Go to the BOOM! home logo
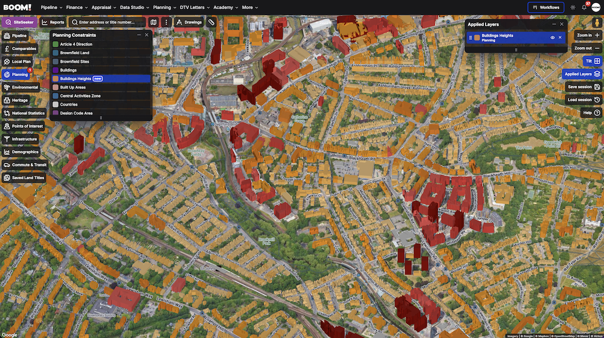Screen dimensions: 604x338 pos(18,7)
